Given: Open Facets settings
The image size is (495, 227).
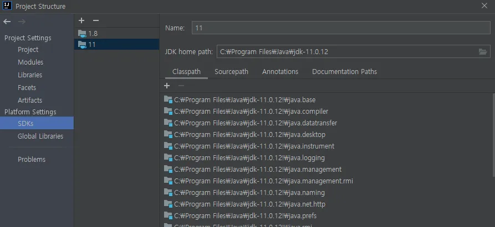Looking at the screenshot, I should pos(27,88).
